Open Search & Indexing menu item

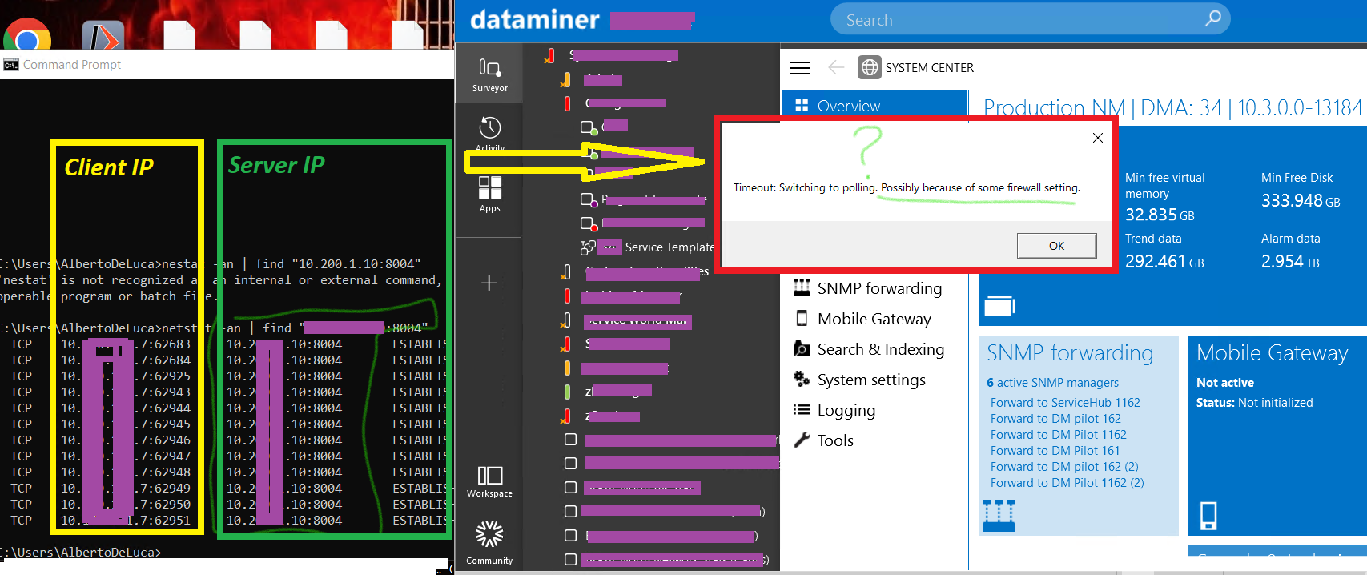[x=880, y=349]
